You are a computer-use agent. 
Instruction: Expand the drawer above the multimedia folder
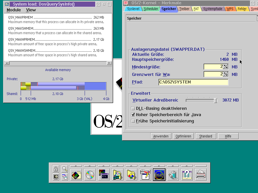[x=117, y=166]
